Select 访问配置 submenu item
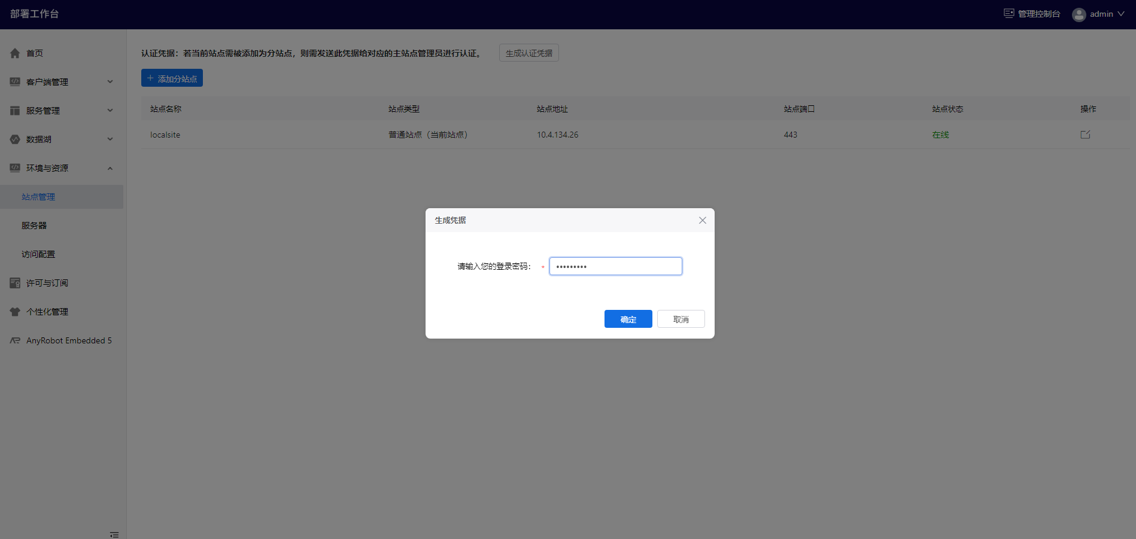1136x539 pixels. (x=38, y=254)
